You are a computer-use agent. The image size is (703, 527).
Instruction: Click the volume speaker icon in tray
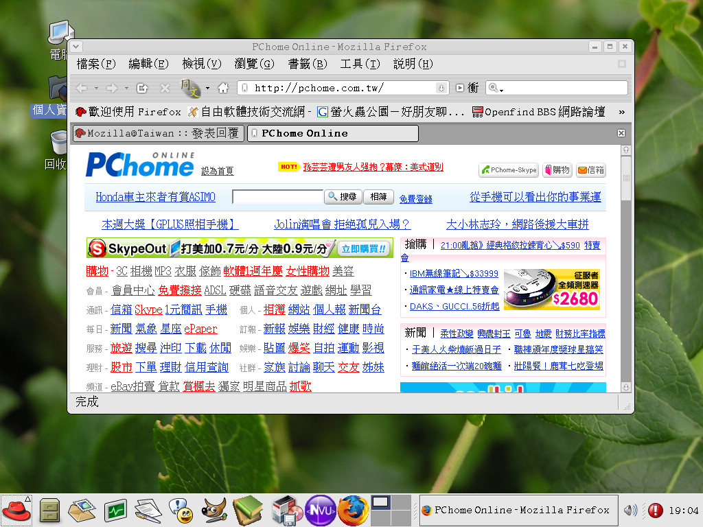coord(630,510)
